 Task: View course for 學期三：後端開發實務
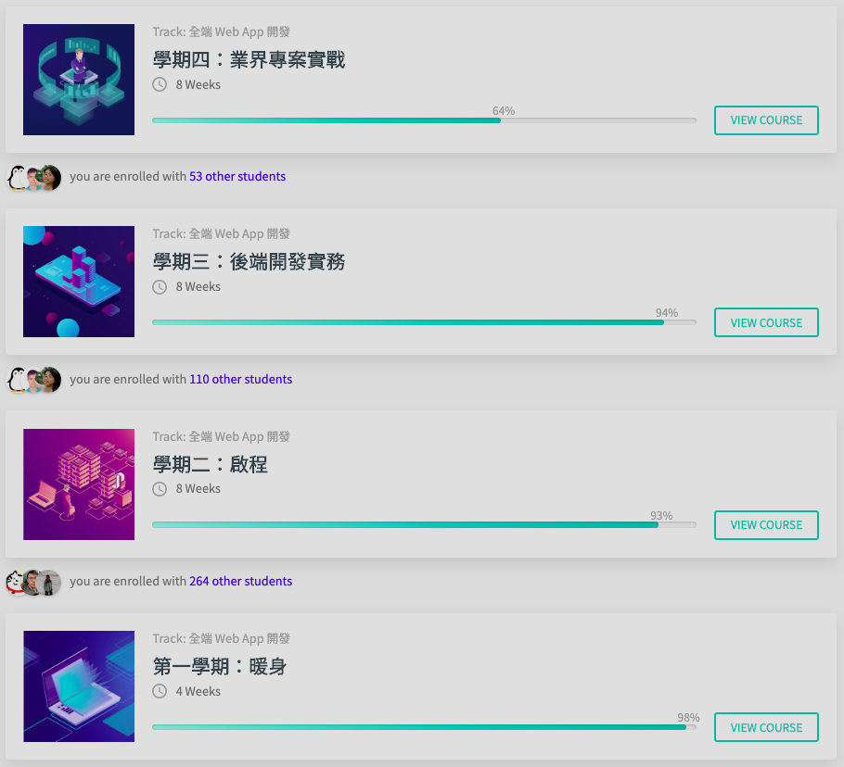tap(766, 322)
